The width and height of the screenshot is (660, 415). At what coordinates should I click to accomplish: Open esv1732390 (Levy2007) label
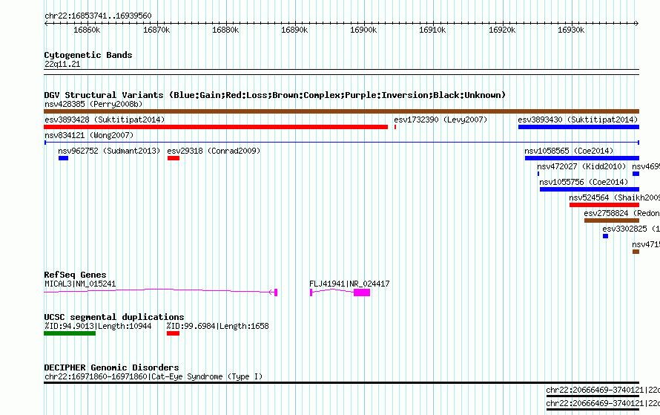tap(440, 120)
